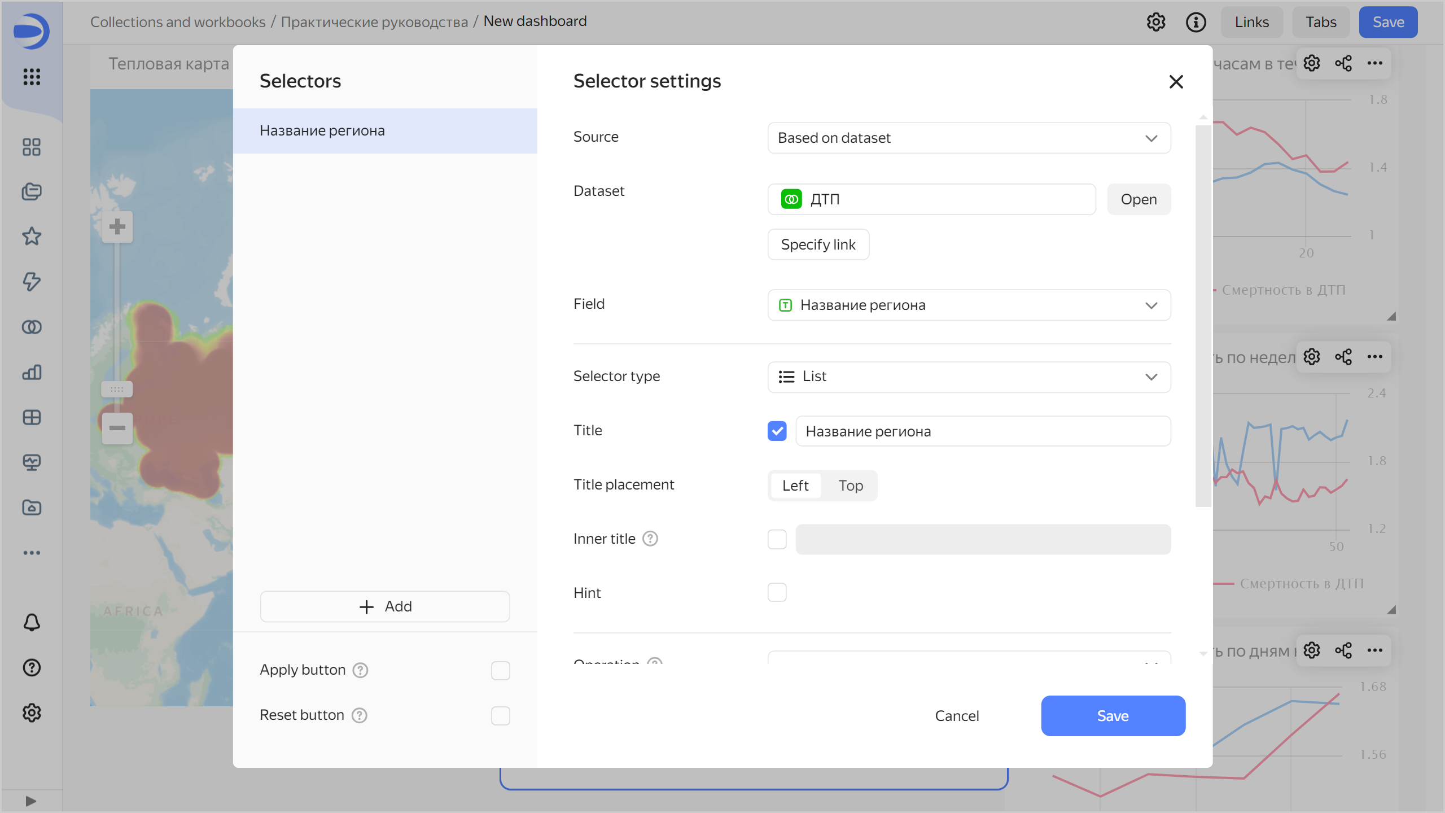Expand the Source dropdown
This screenshot has height=813, width=1445.
click(x=969, y=138)
